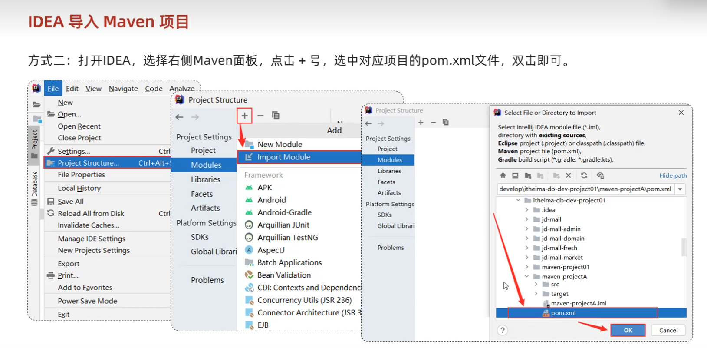Expand the target folder

536,294
